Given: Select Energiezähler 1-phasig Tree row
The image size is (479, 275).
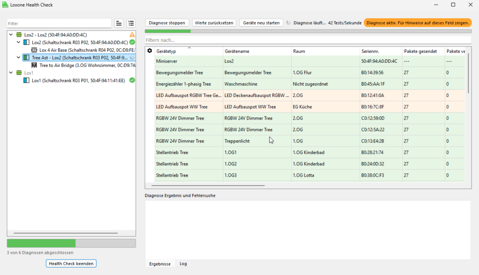Looking at the screenshot, I should click(x=310, y=84).
